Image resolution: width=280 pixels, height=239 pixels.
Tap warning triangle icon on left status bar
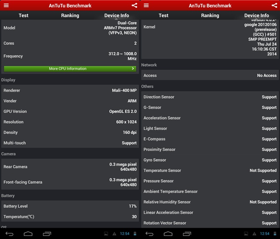pos(114,234)
